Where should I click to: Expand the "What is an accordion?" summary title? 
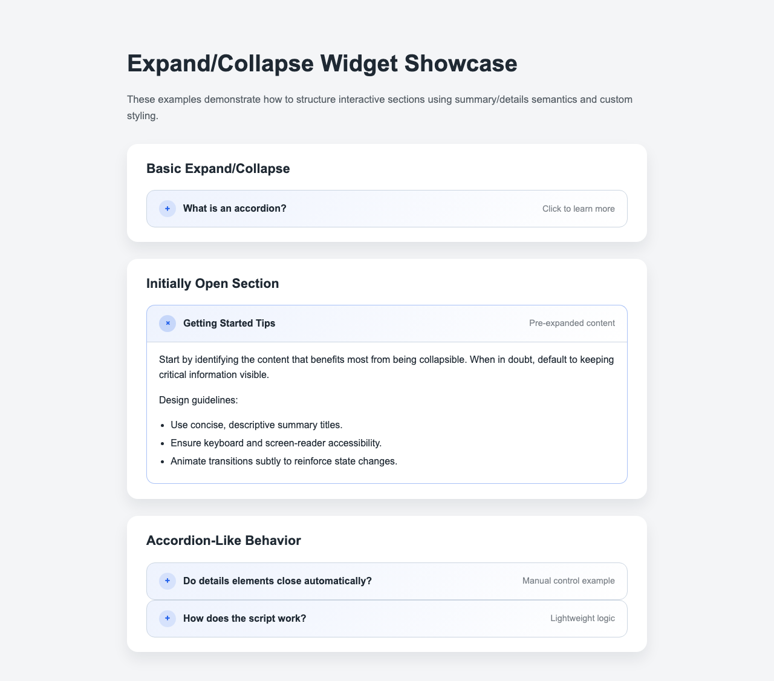coord(235,209)
